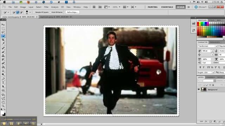
Task: Open the English: USA language dropdown
Action: pyautogui.click(x=213, y=72)
